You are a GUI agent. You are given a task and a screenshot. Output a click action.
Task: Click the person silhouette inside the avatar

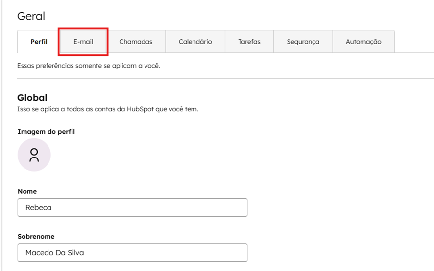pyautogui.click(x=34, y=155)
